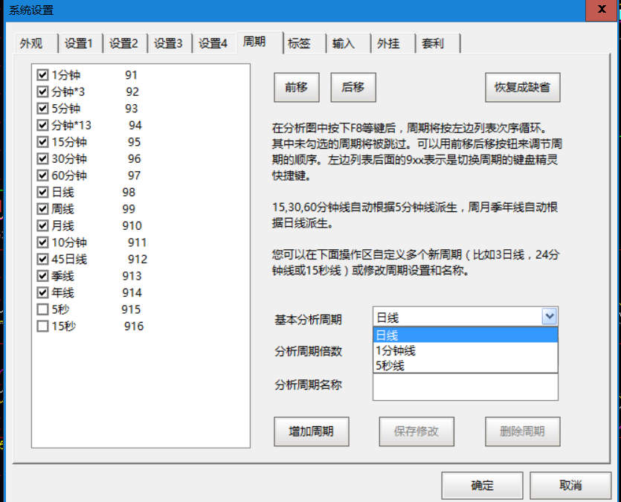The image size is (621, 502).
Task: Confirm settings with the 确定 button
Action: coord(482,486)
